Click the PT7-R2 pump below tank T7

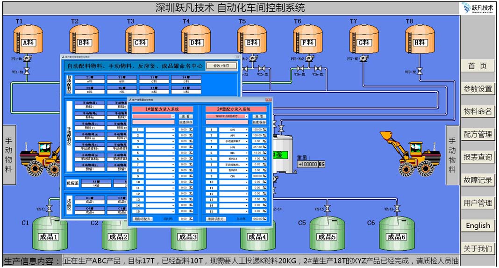[364, 59]
